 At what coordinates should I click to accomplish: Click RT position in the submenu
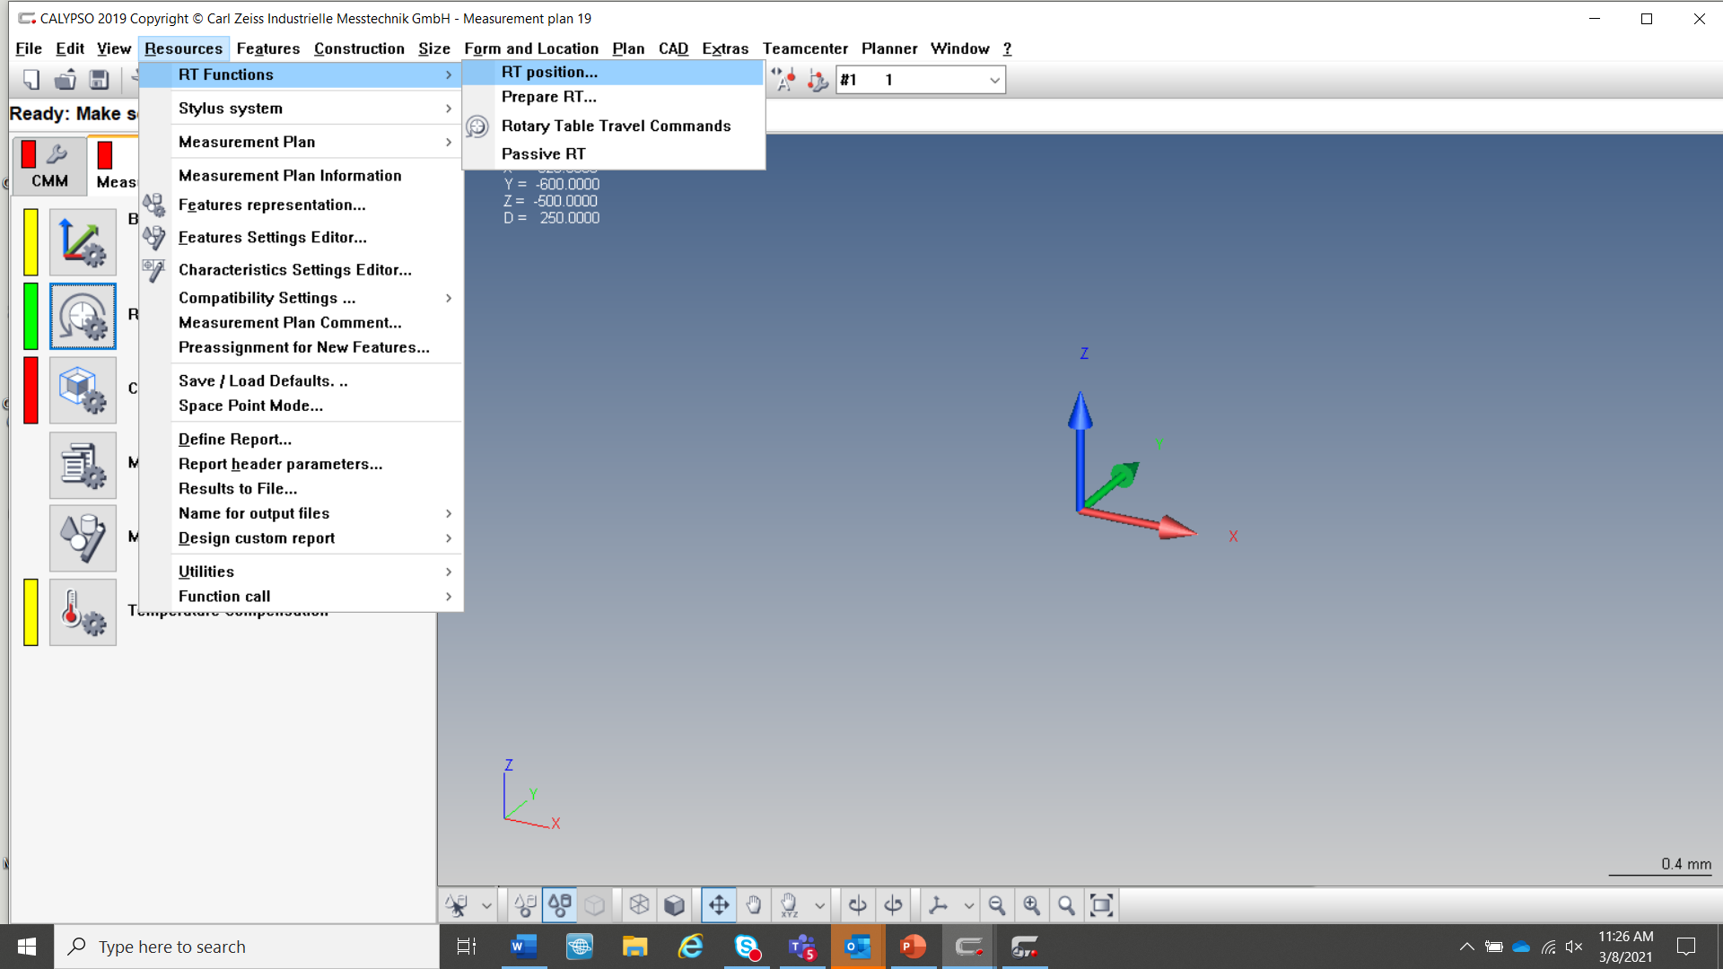tap(549, 72)
